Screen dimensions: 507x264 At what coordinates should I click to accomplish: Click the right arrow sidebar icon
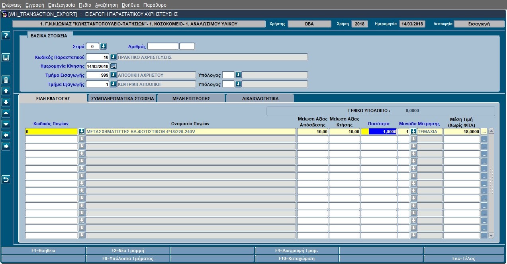(x=6, y=146)
